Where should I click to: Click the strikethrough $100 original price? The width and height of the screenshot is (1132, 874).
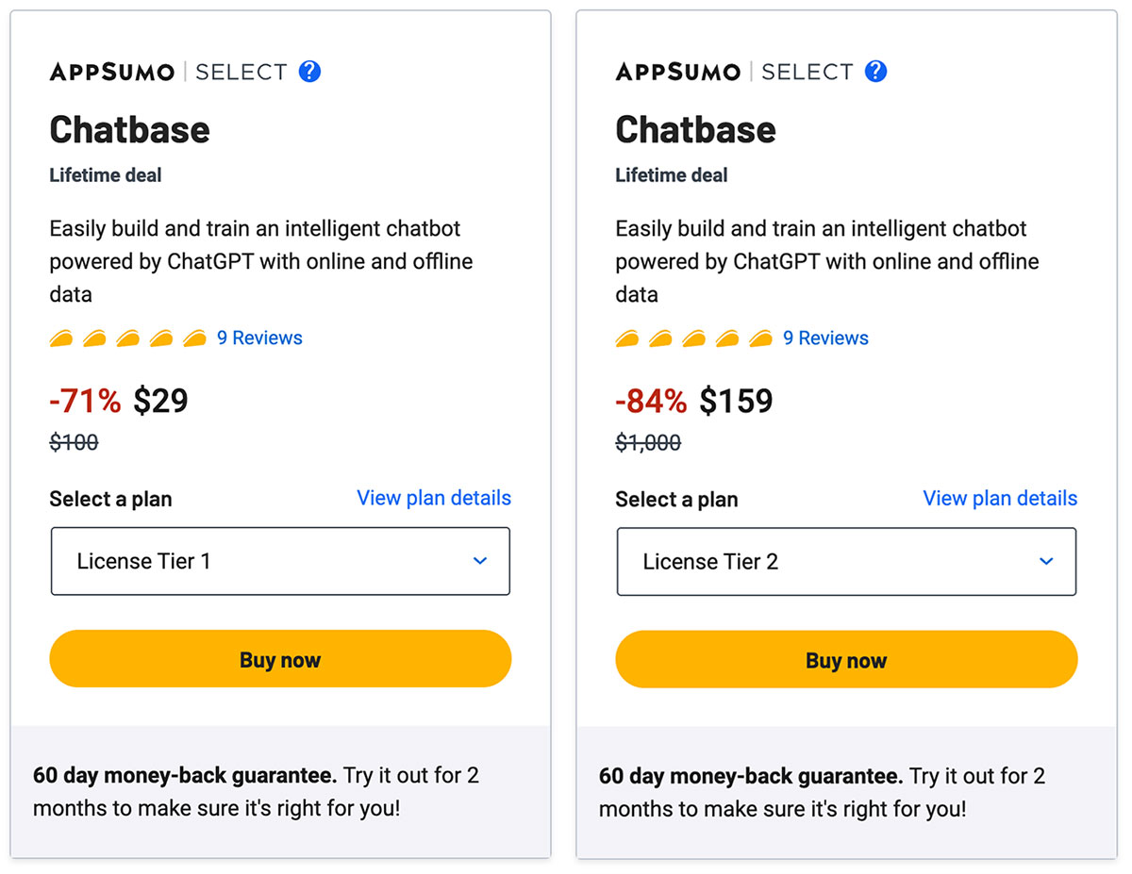[74, 442]
